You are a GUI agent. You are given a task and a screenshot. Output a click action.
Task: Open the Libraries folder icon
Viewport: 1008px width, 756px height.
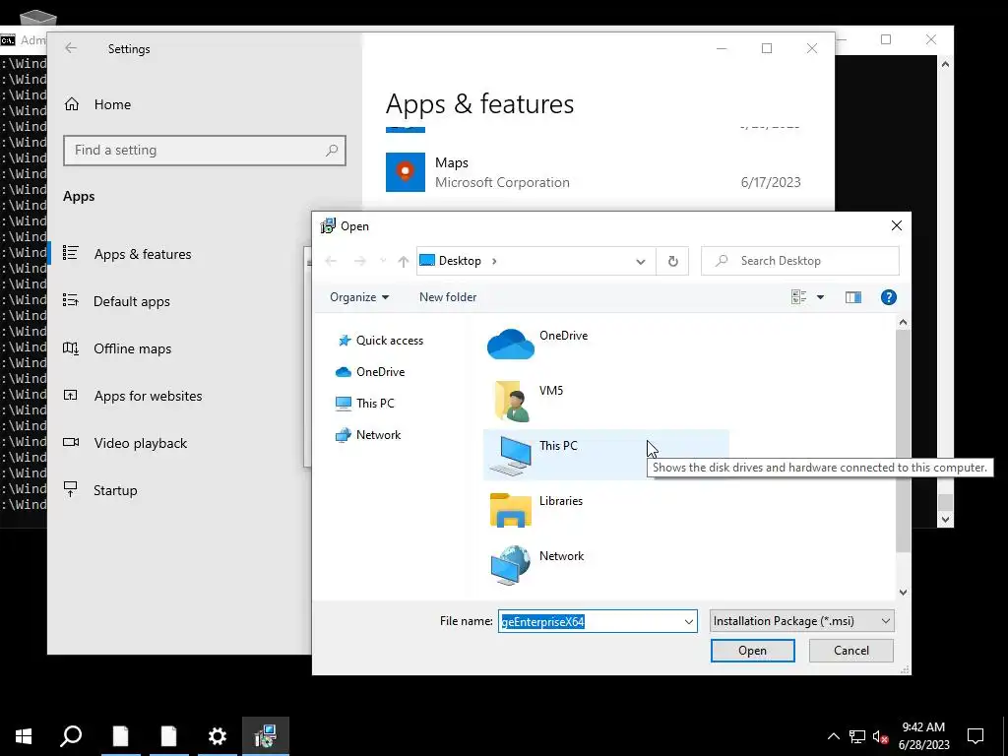[511, 510]
